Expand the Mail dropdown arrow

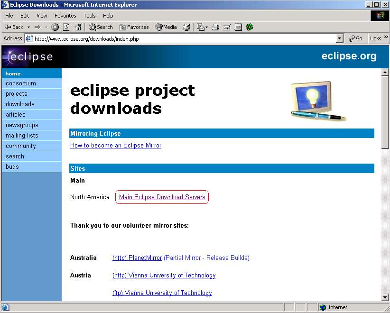click(x=206, y=27)
